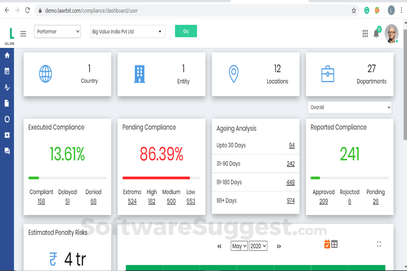Select the calendar/tasks icon in sidebar

point(6,71)
